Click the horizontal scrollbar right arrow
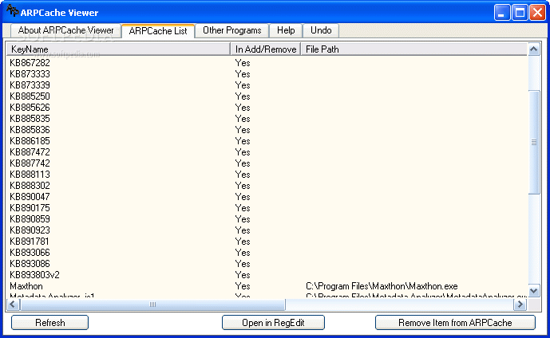Screen dimensions: 550x338 tap(520, 305)
